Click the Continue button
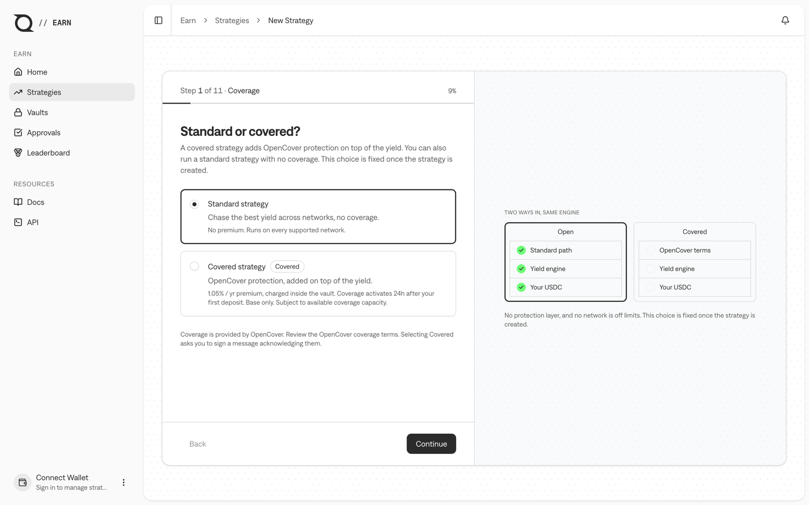This screenshot has height=505, width=809. 431,443
